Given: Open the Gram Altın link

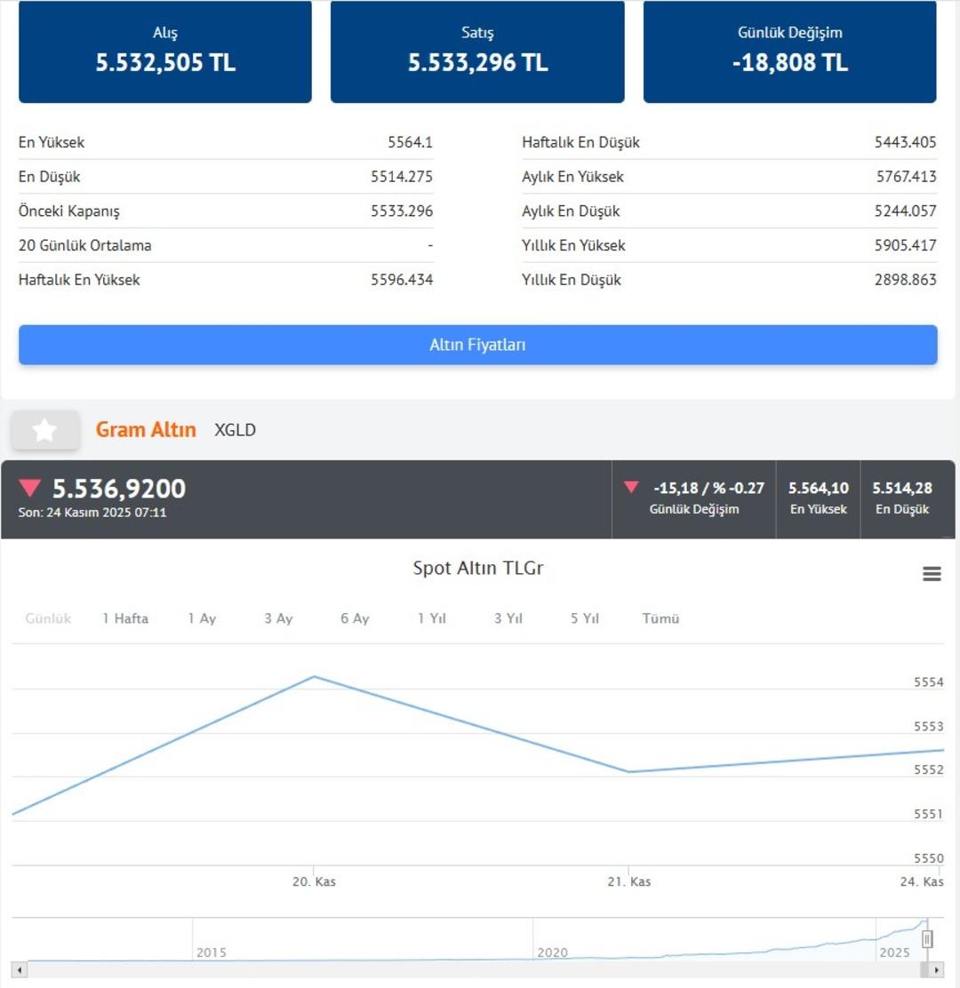Looking at the screenshot, I should coord(146,430).
